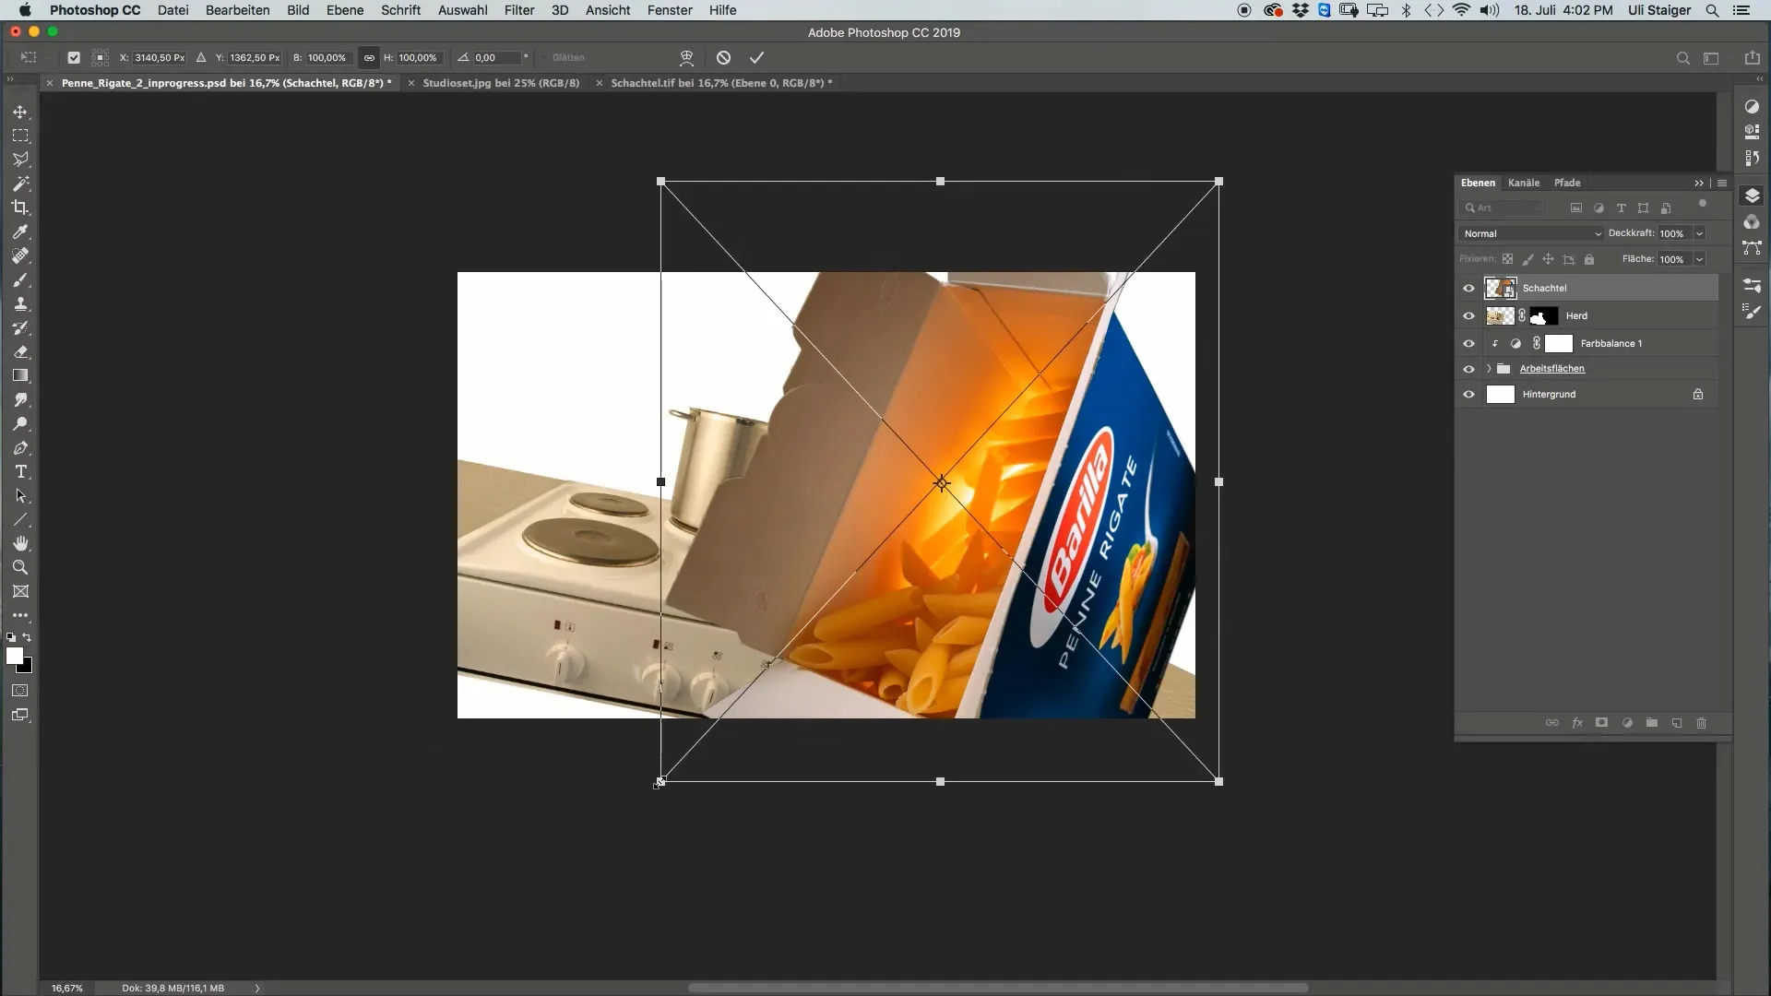The width and height of the screenshot is (1771, 996).
Task: Open the Layers panel menu
Action: [1722, 183]
